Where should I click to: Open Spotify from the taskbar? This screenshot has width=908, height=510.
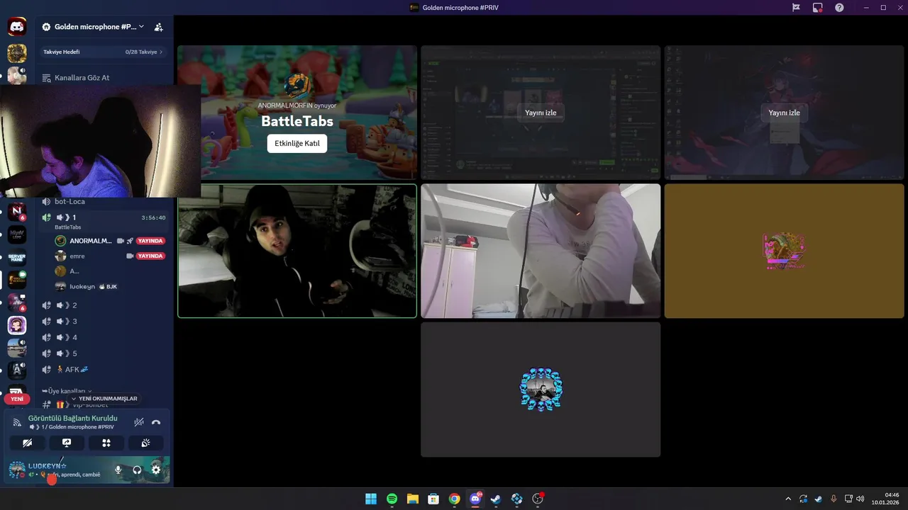(392, 499)
